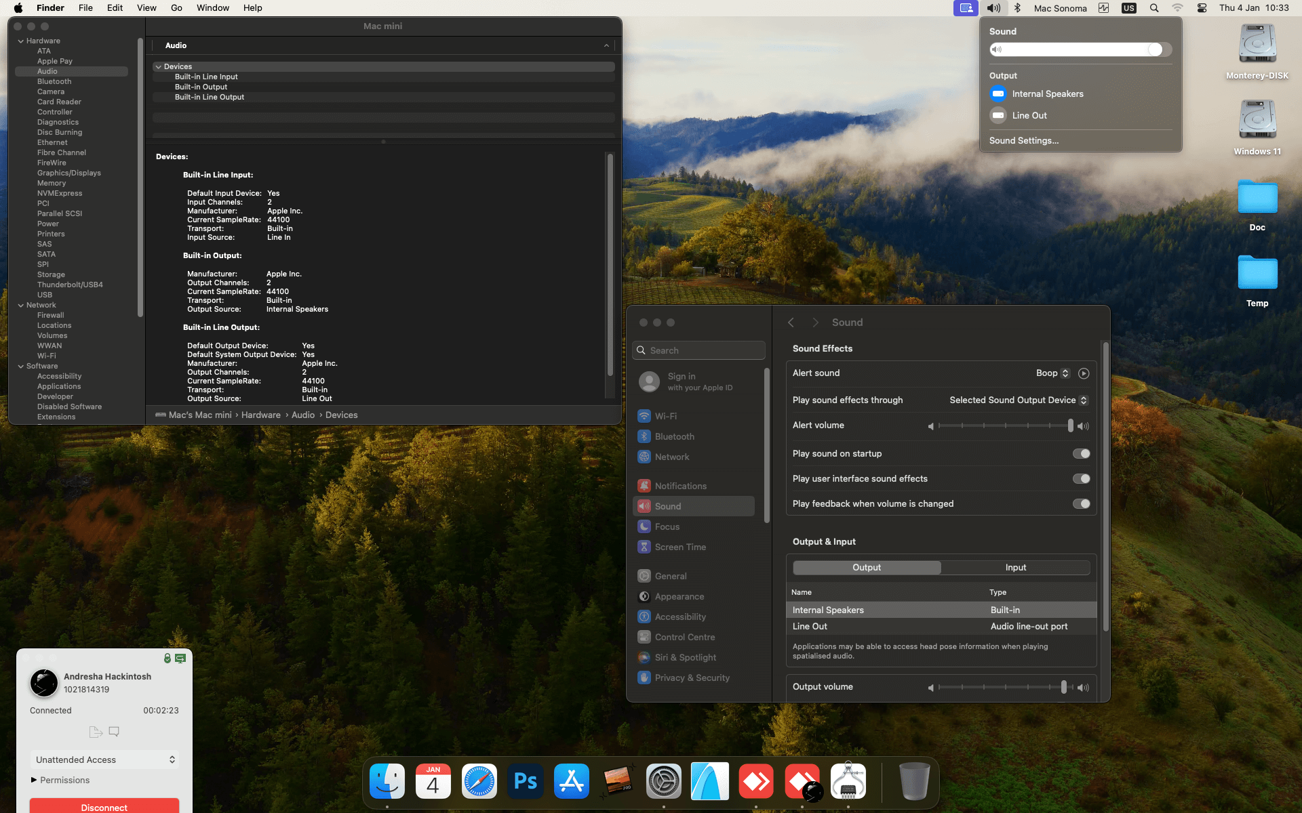Screen dimensions: 1302x813
Task: Toggle Play sound on startup
Action: 1081,454
